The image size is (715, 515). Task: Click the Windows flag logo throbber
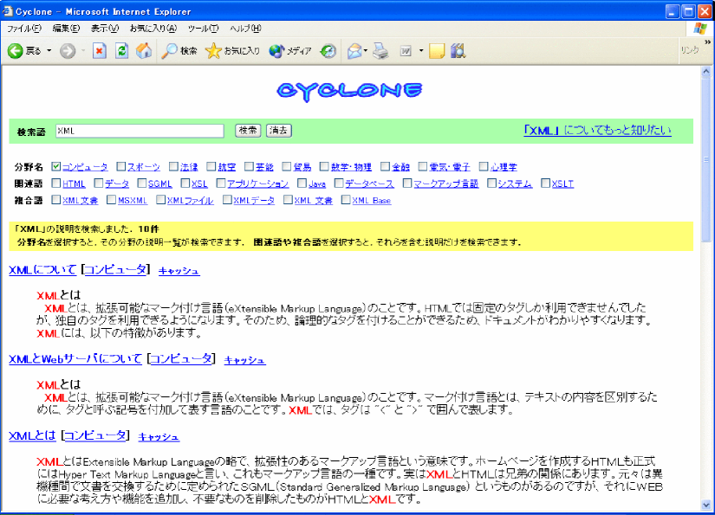click(699, 29)
